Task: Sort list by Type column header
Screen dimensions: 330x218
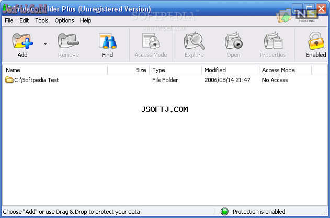Action: click(x=176, y=70)
